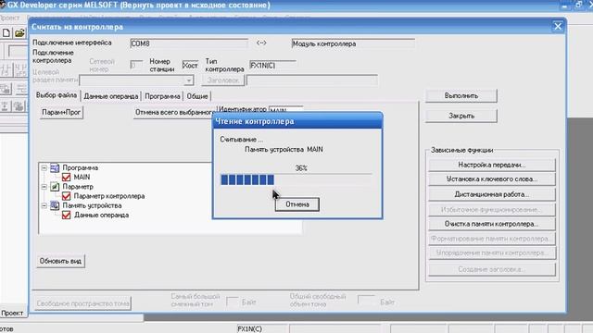The height and width of the screenshot is (333, 593).
Task: Open Настройка передачи settings
Action: 492,165
